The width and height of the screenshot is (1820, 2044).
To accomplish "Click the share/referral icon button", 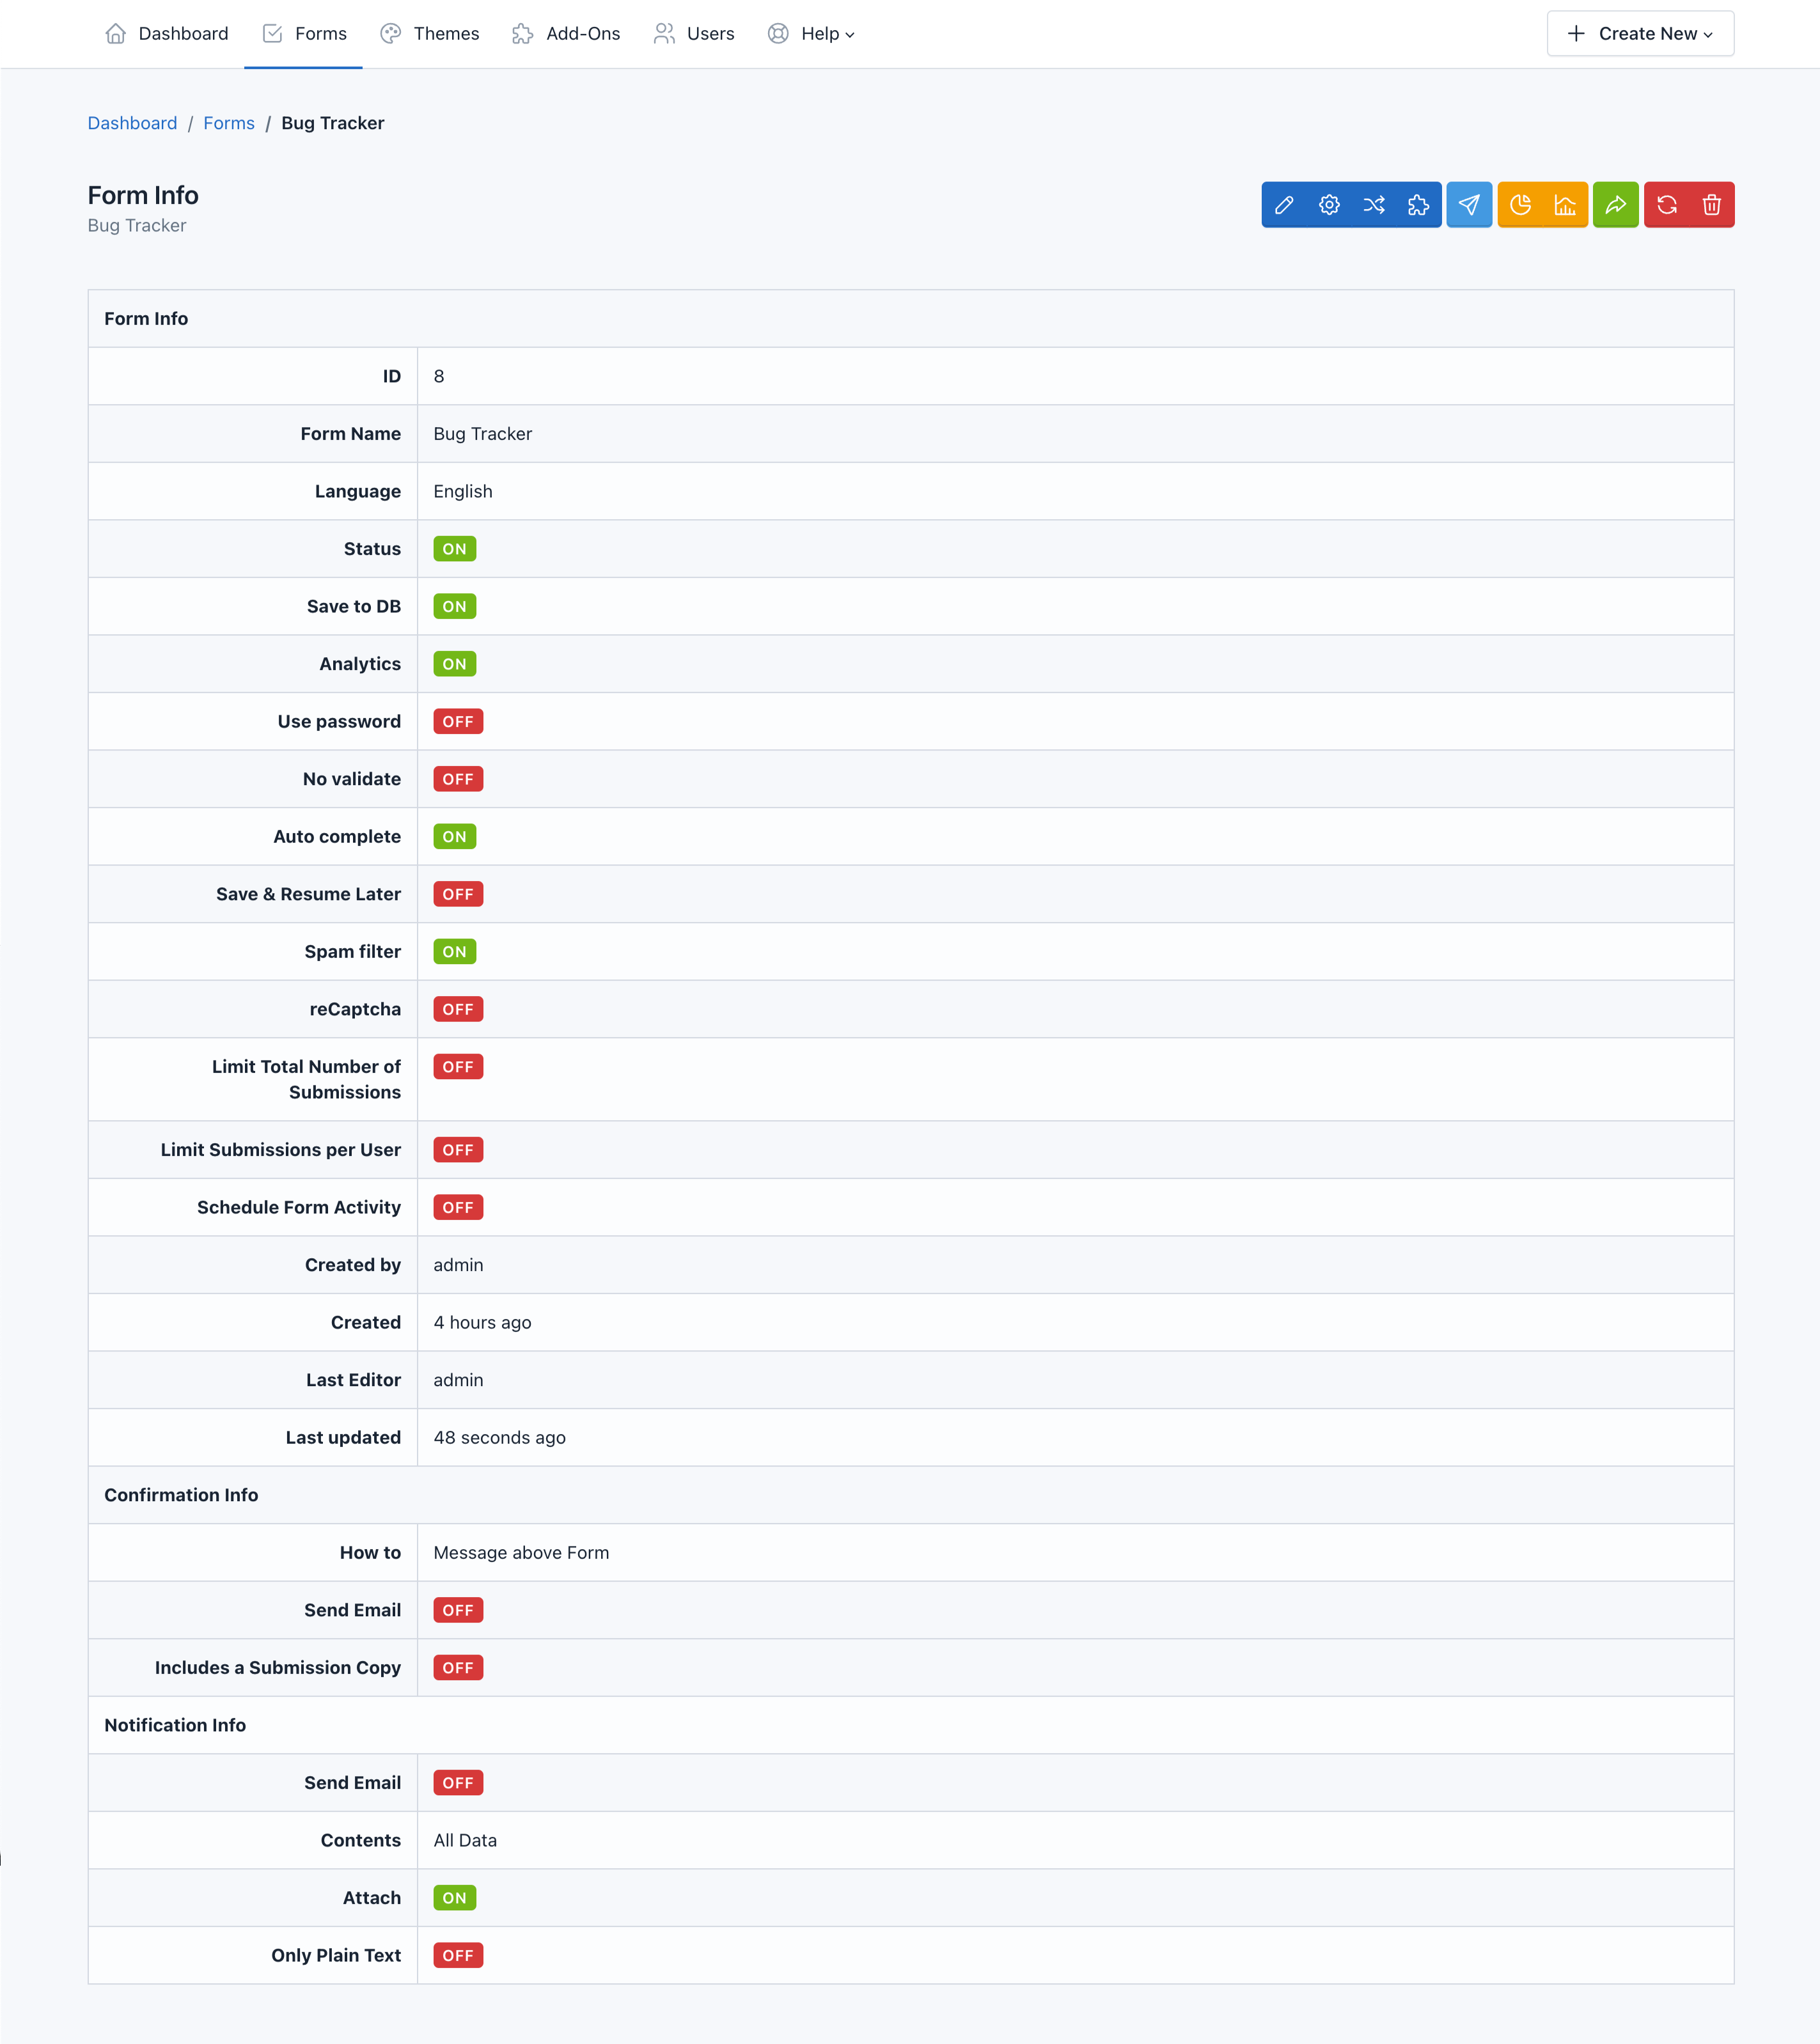I will tap(1618, 205).
